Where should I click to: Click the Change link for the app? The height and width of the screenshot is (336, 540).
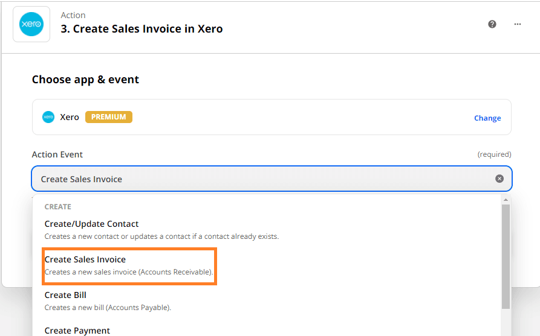click(x=487, y=118)
